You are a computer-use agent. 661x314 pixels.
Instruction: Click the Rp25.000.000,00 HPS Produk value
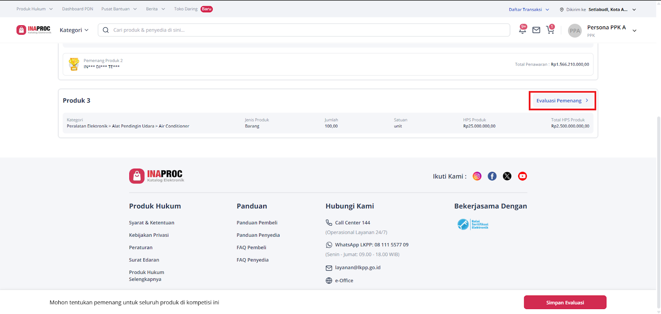(479, 126)
